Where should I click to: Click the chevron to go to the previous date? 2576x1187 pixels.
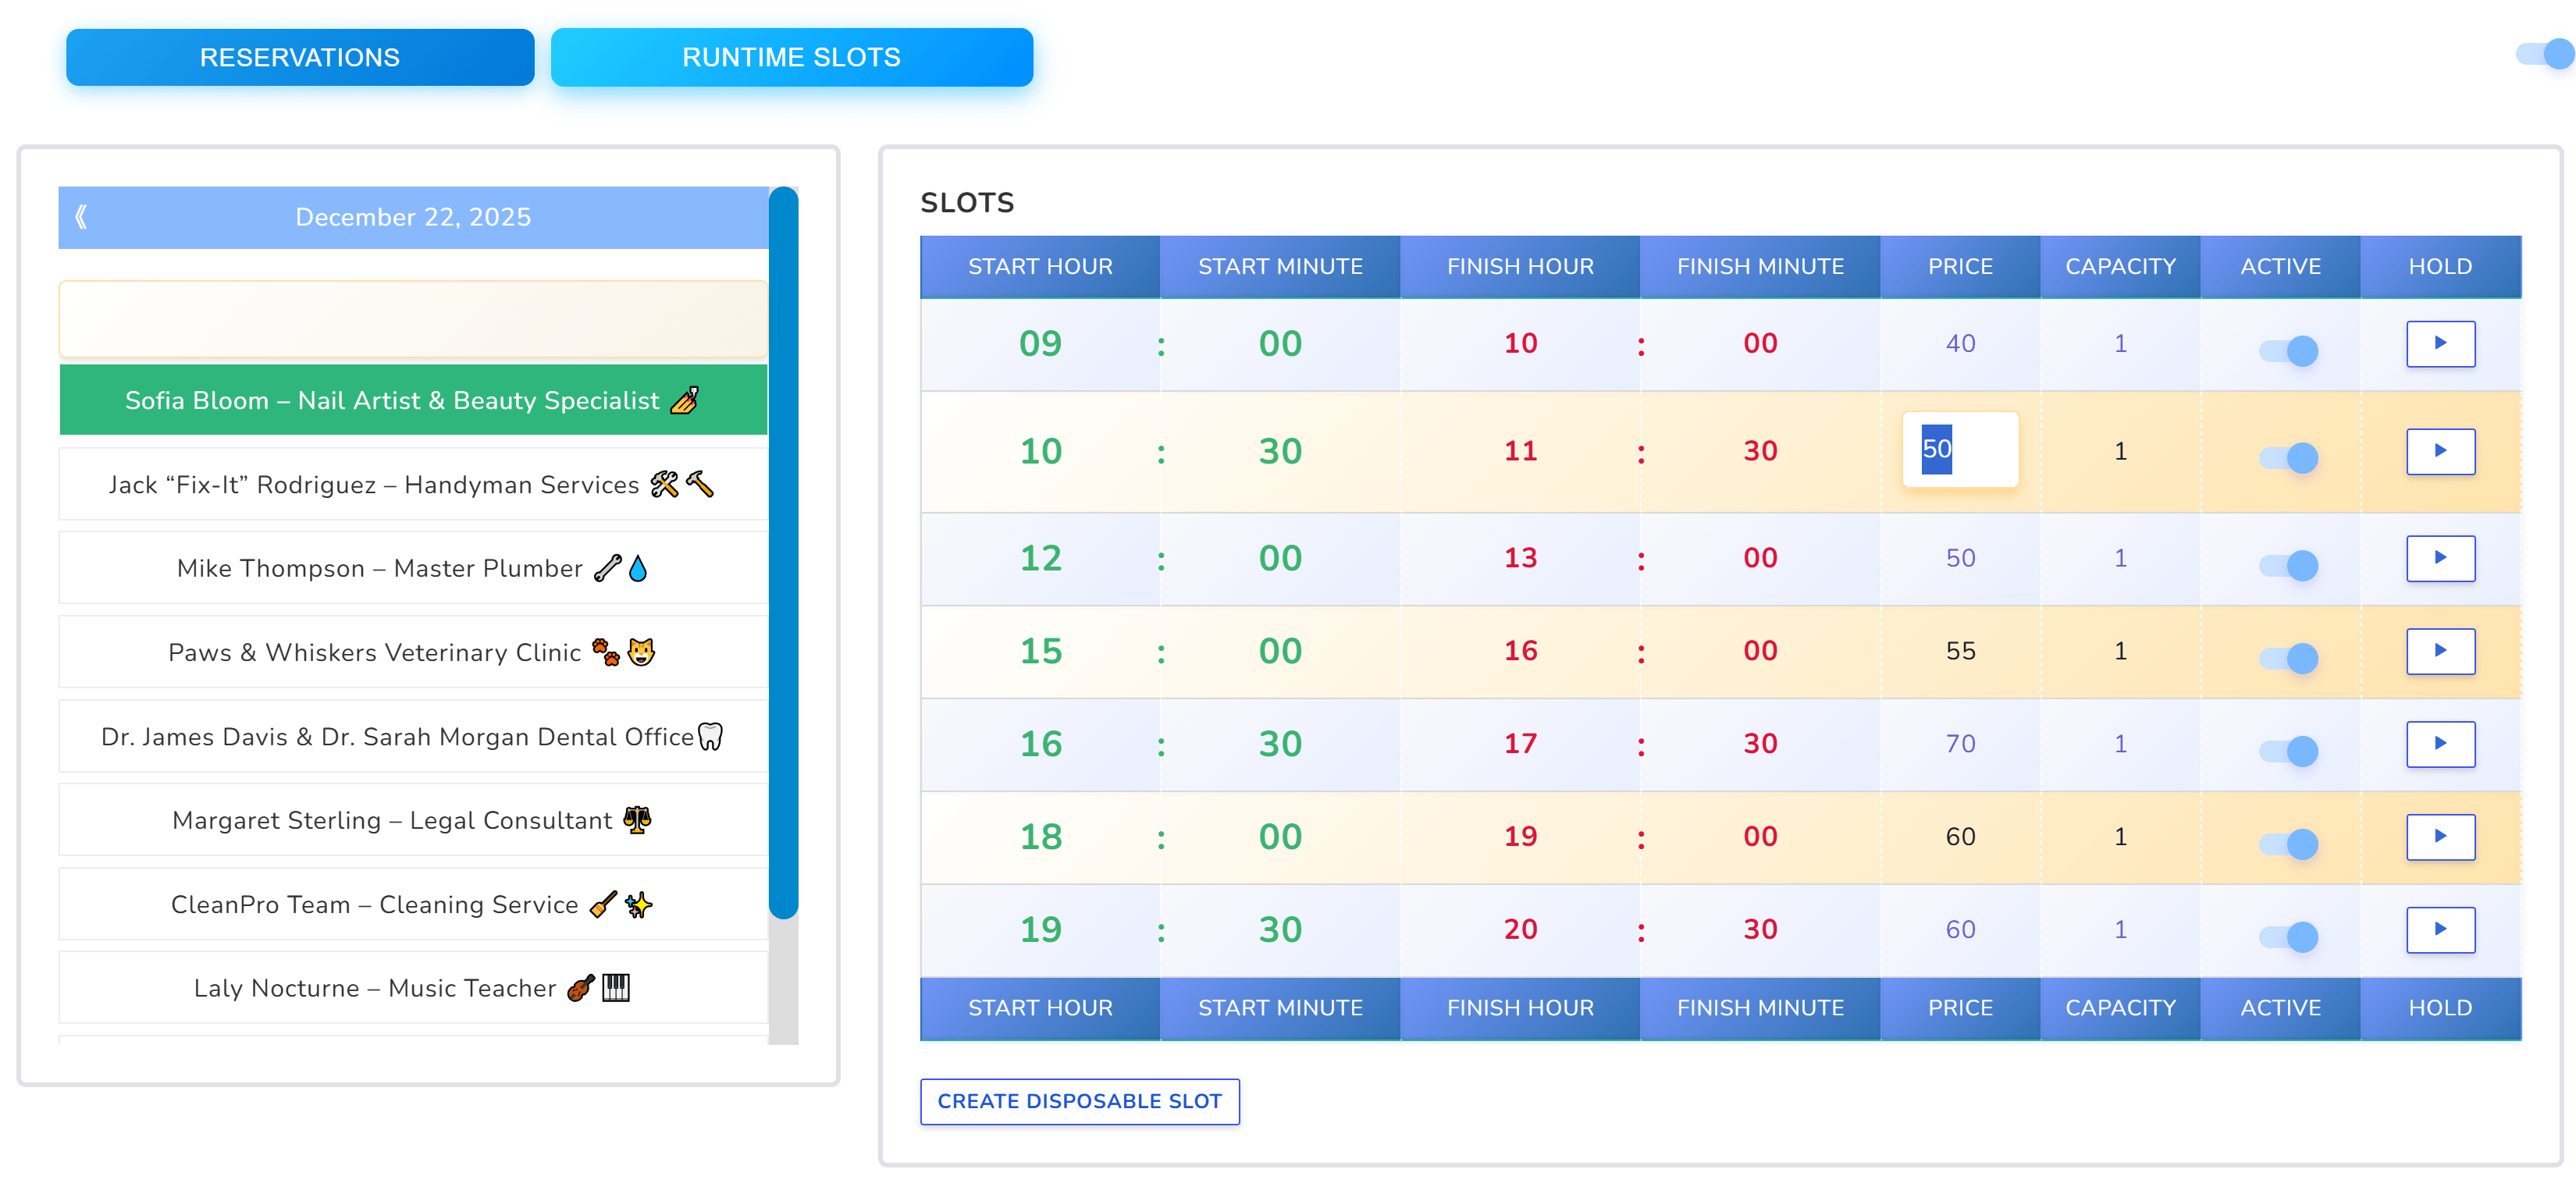pos(80,217)
